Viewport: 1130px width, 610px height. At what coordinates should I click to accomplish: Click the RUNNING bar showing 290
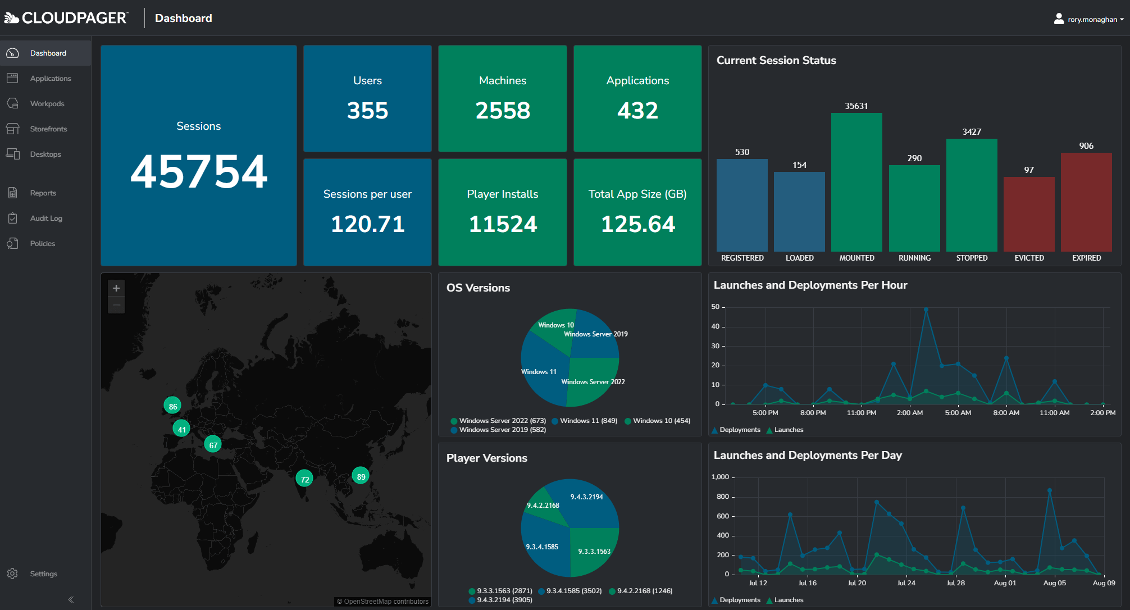point(914,208)
